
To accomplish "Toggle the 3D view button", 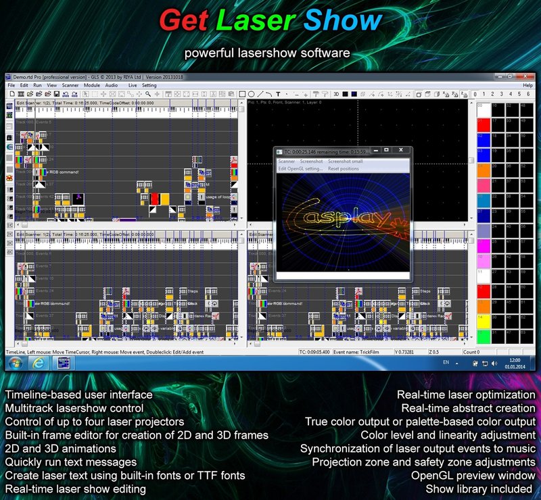I will [336, 94].
